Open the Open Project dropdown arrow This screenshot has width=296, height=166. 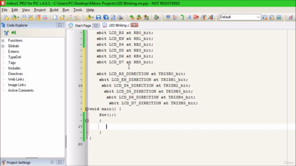pos(18,18)
